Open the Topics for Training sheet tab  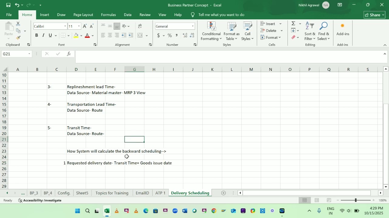point(112,193)
